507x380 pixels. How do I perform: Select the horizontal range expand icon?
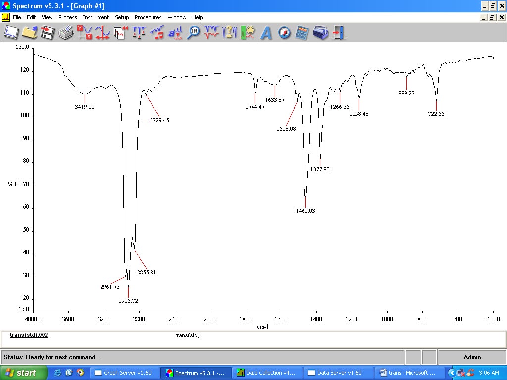[102, 33]
